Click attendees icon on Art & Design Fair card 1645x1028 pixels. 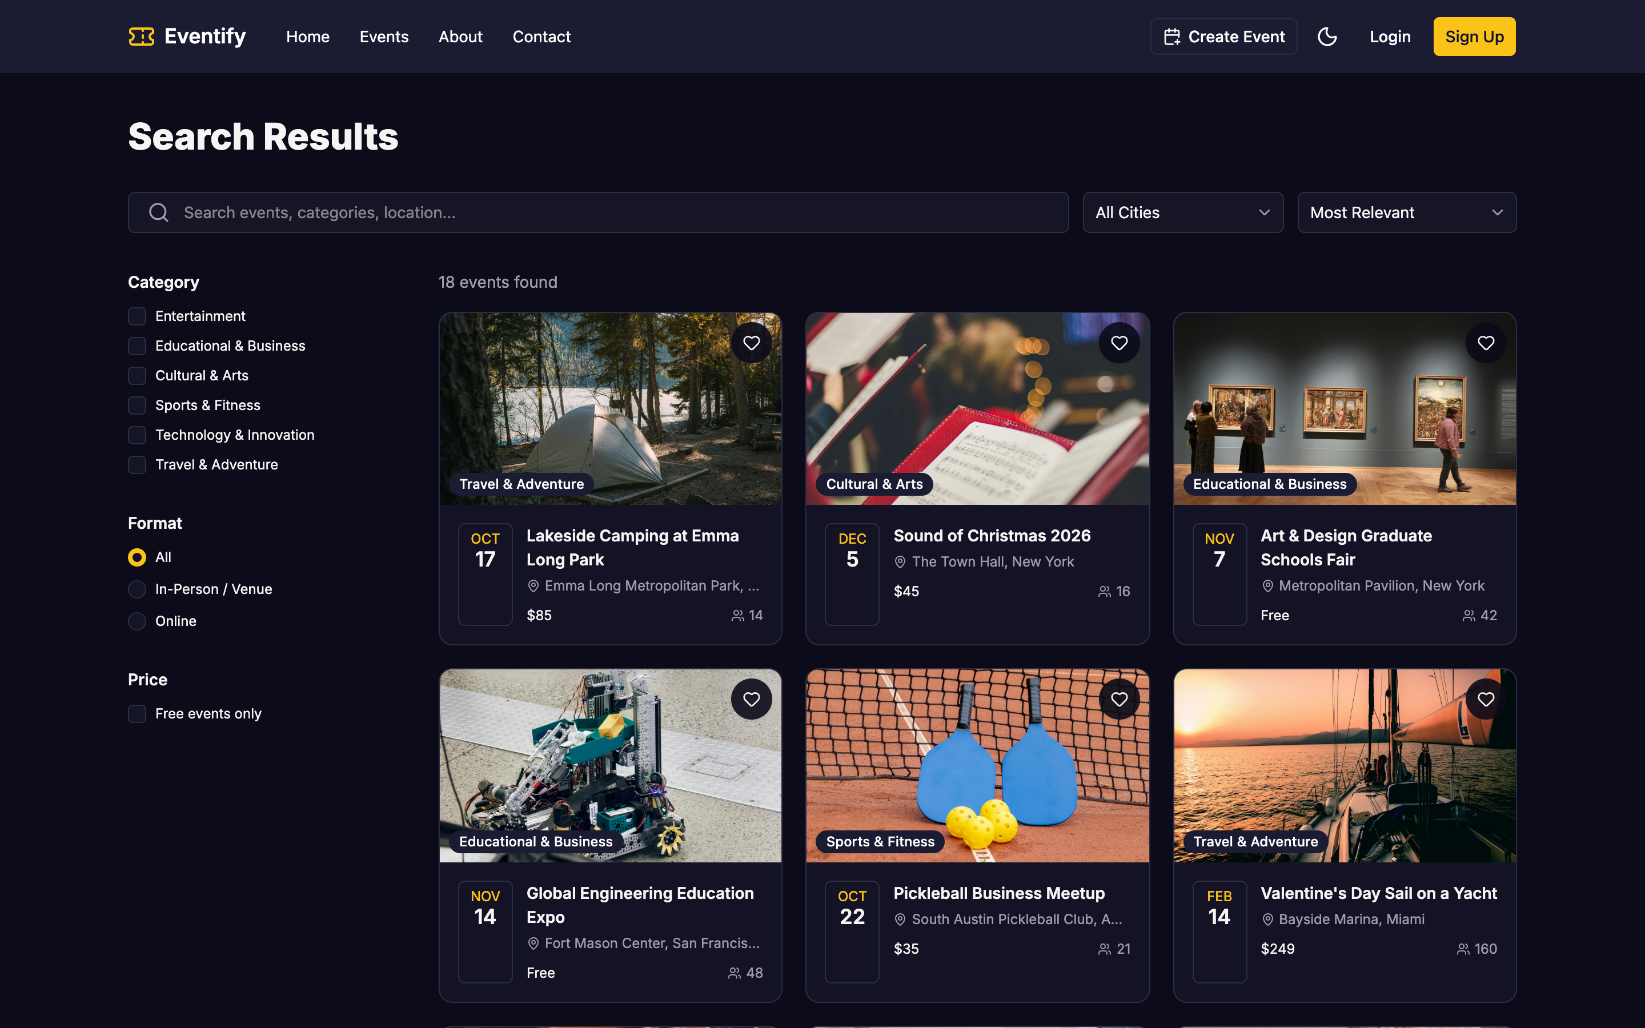1469,616
